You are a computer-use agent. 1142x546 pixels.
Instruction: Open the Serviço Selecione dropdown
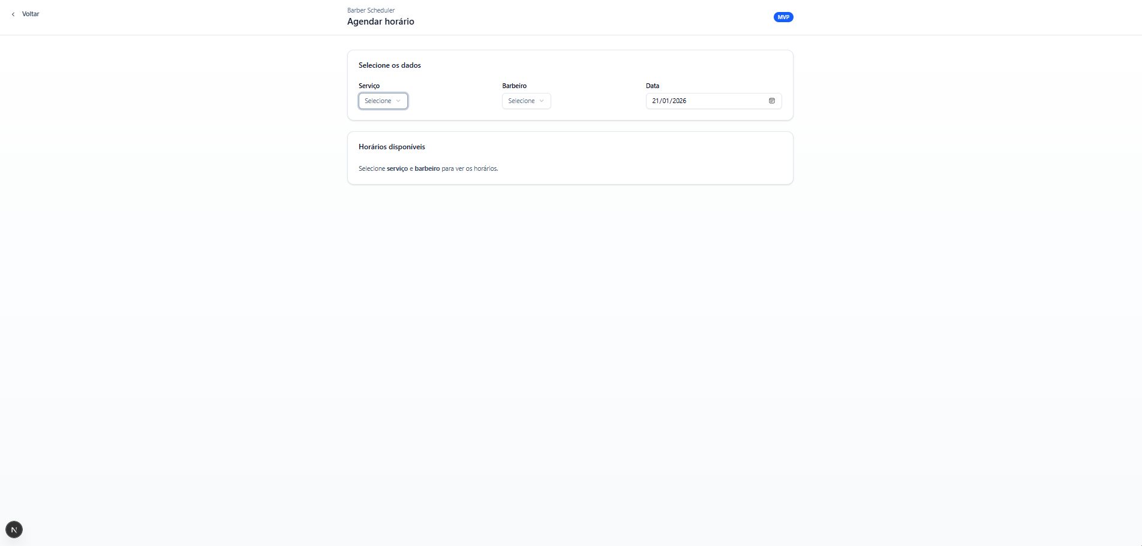coord(378,101)
